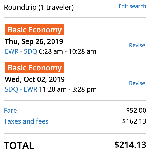The height and width of the screenshot is (156, 150).
Task: View the Fare breakdown link
Action: [10, 110]
